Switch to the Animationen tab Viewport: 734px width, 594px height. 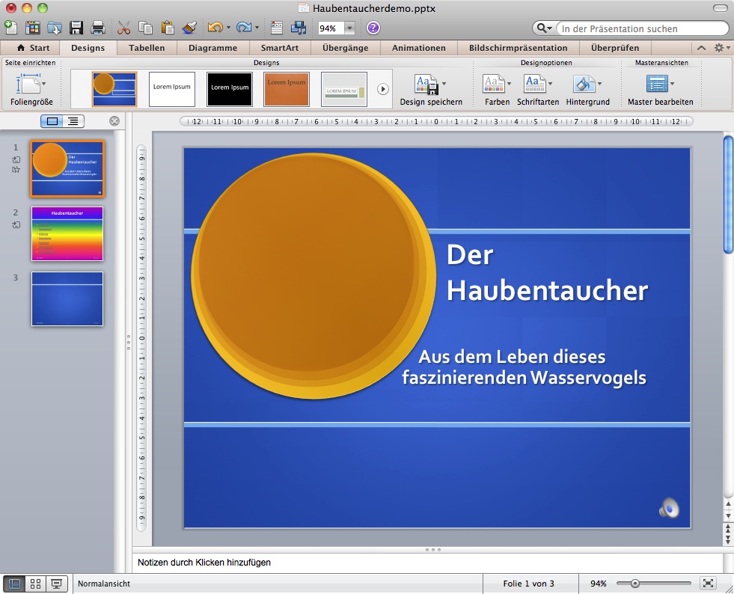pyautogui.click(x=420, y=48)
